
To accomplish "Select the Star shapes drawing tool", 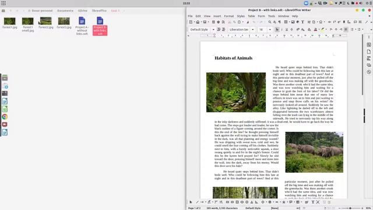I will 284,202.
